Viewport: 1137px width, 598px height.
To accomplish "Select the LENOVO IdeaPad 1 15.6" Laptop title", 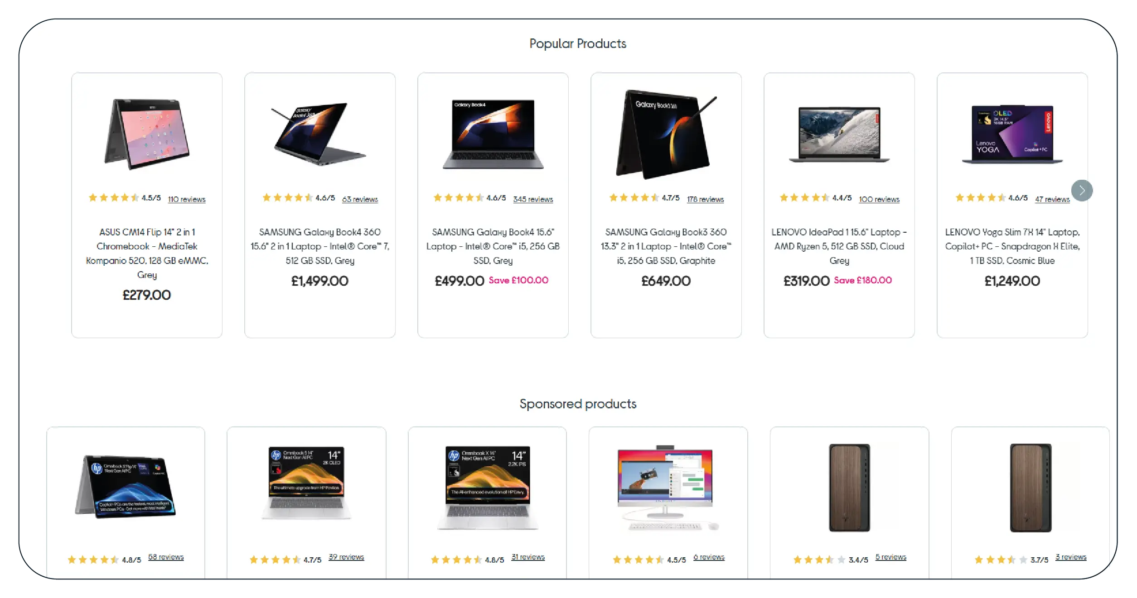I will click(839, 246).
